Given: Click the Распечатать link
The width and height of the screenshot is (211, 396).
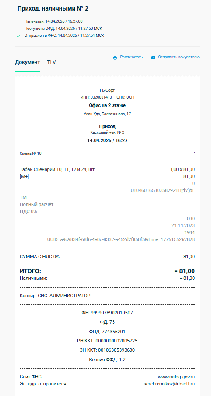Looking at the screenshot, I should [131, 57].
